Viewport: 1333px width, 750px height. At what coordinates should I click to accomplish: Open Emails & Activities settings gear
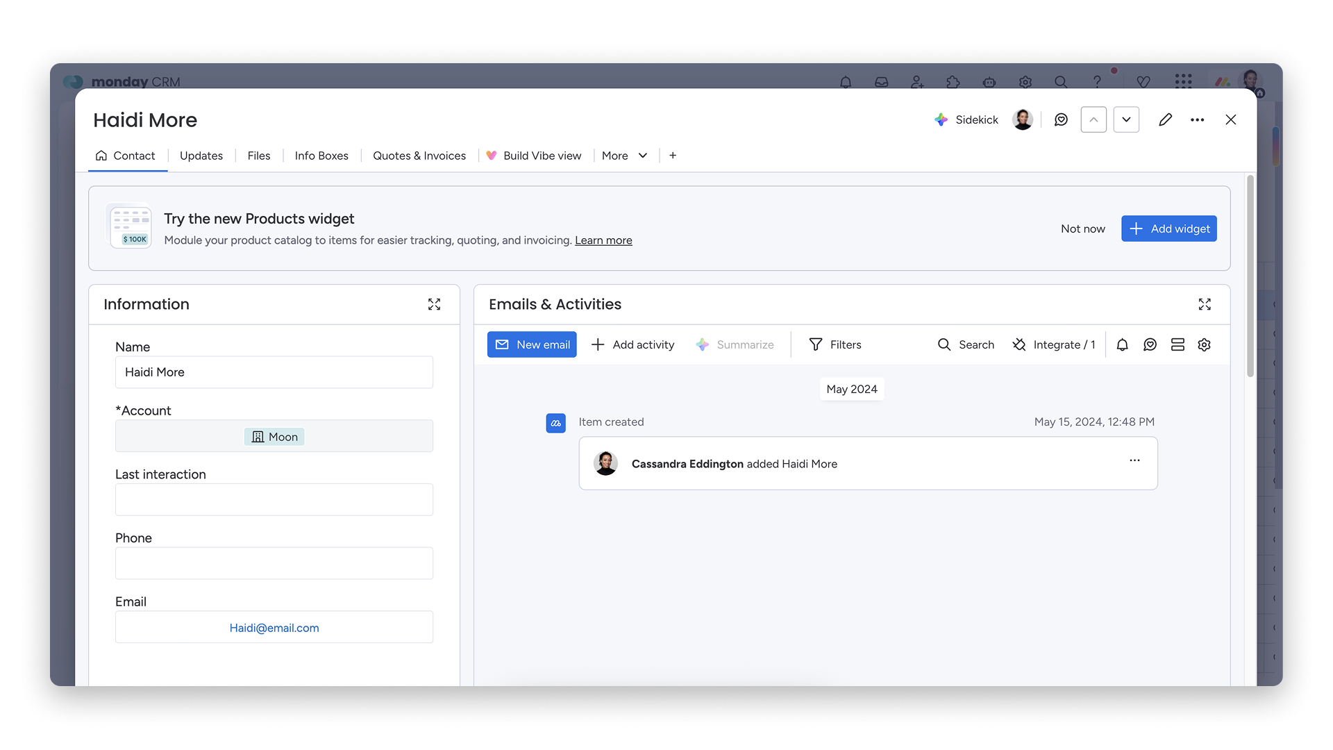click(1205, 344)
